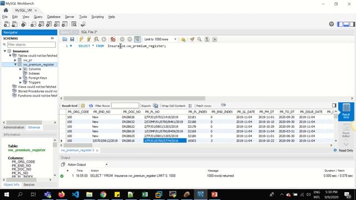Toggle invisible characters display icon

point(207,39)
